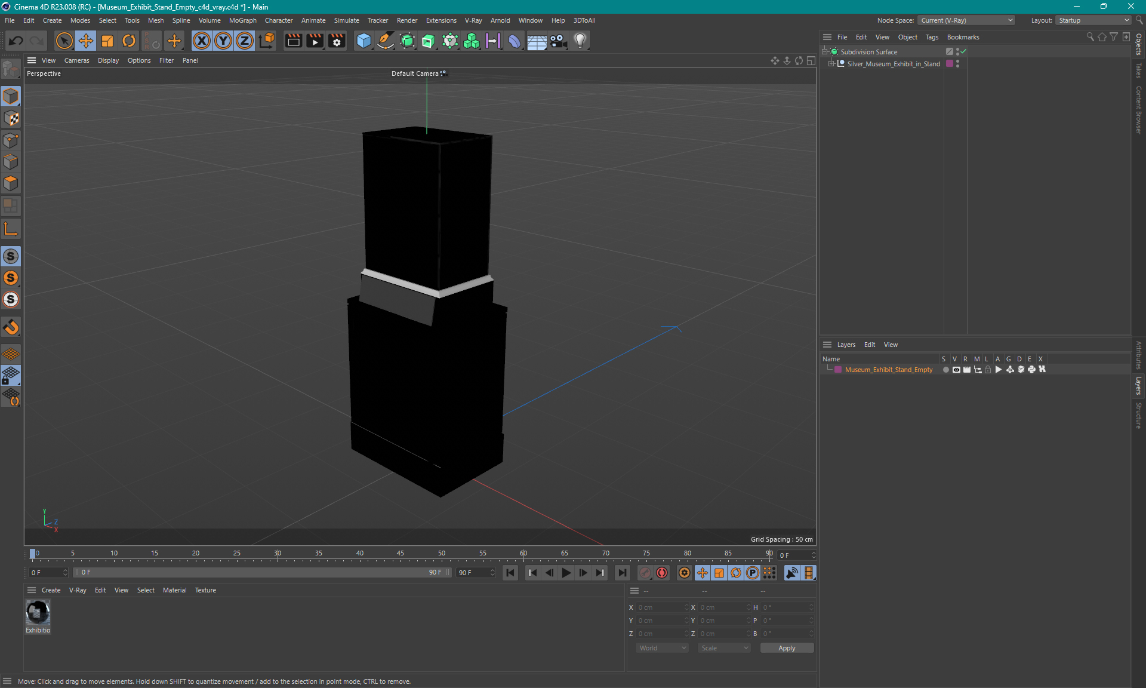
Task: Switch to Texture mode icon
Action: tap(11, 118)
